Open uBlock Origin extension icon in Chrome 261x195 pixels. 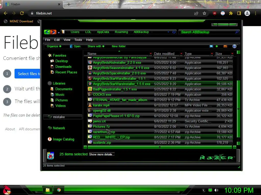pos(215,13)
